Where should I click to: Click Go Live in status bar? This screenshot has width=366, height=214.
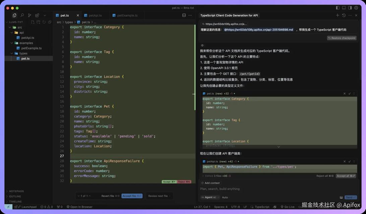click(287, 207)
